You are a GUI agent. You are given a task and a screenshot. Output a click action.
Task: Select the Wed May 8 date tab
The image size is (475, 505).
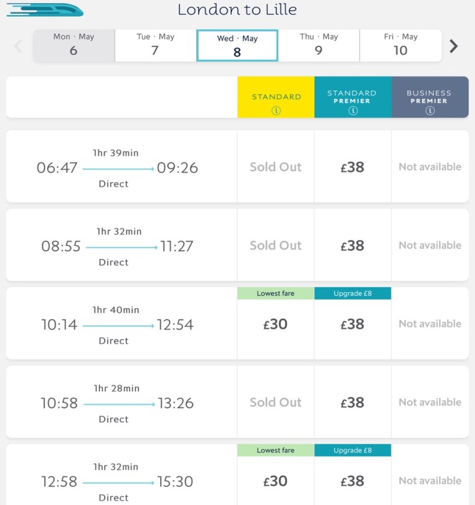pos(237,46)
